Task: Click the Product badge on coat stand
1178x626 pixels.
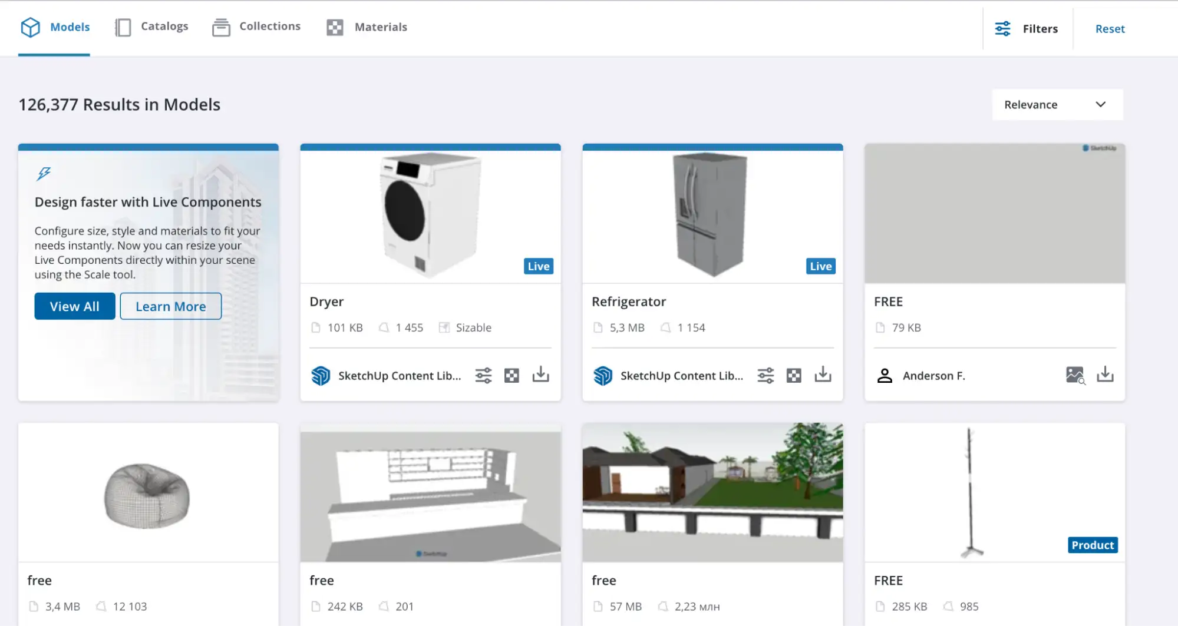Action: click(x=1093, y=545)
